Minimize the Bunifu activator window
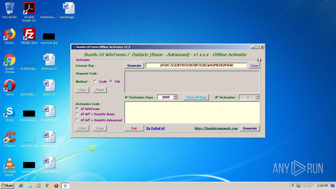 click(253, 47)
